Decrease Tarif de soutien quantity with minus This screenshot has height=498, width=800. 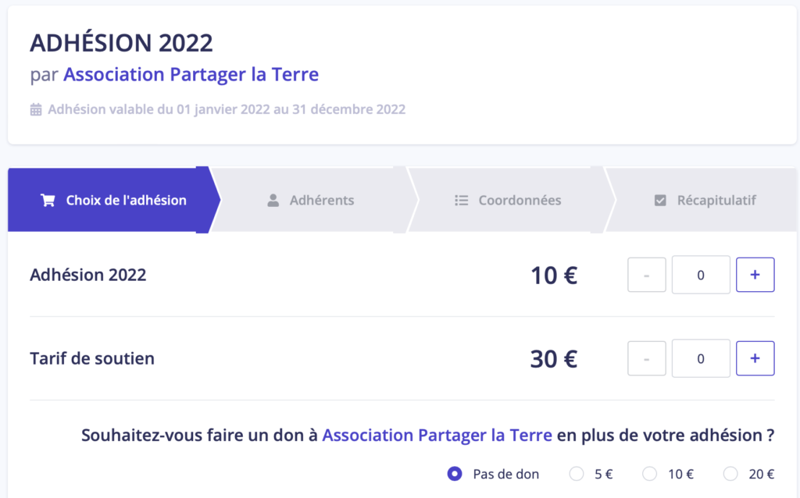[x=646, y=358]
